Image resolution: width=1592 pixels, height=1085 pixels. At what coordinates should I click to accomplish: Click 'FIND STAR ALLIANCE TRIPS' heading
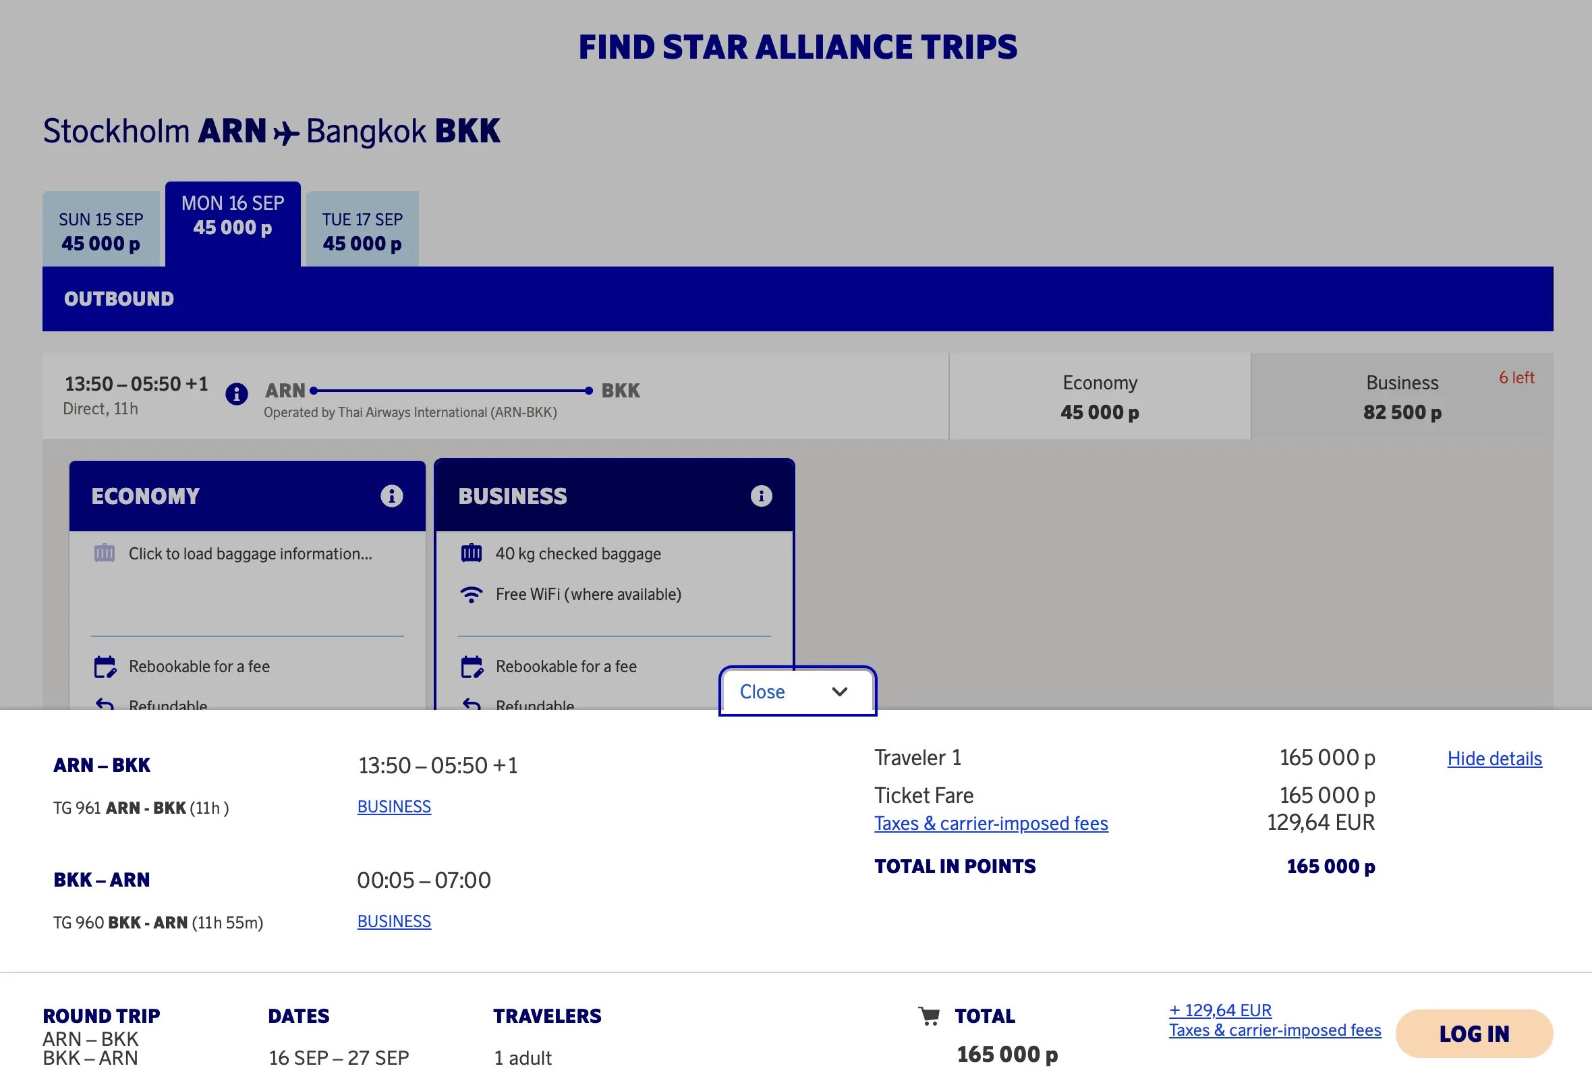pyautogui.click(x=798, y=47)
